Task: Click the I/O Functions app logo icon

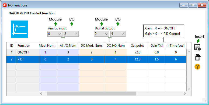Action: pyautogui.click(x=5, y=5)
